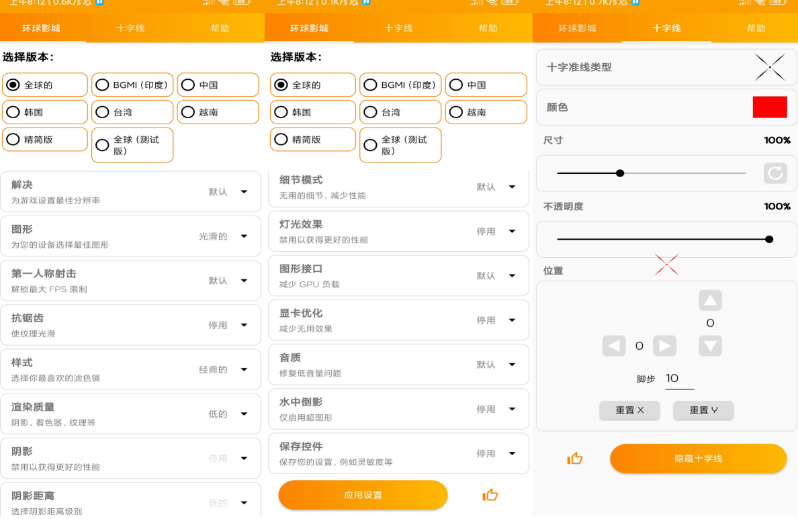The width and height of the screenshot is (798, 519).
Task: Select 十字线 tab in the right screen
Action: coord(667,28)
